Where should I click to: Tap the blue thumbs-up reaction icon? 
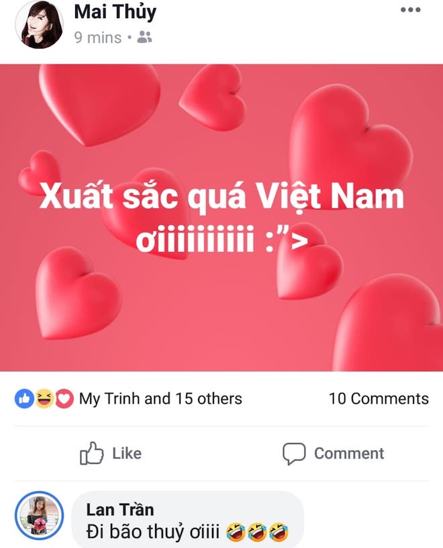24,398
